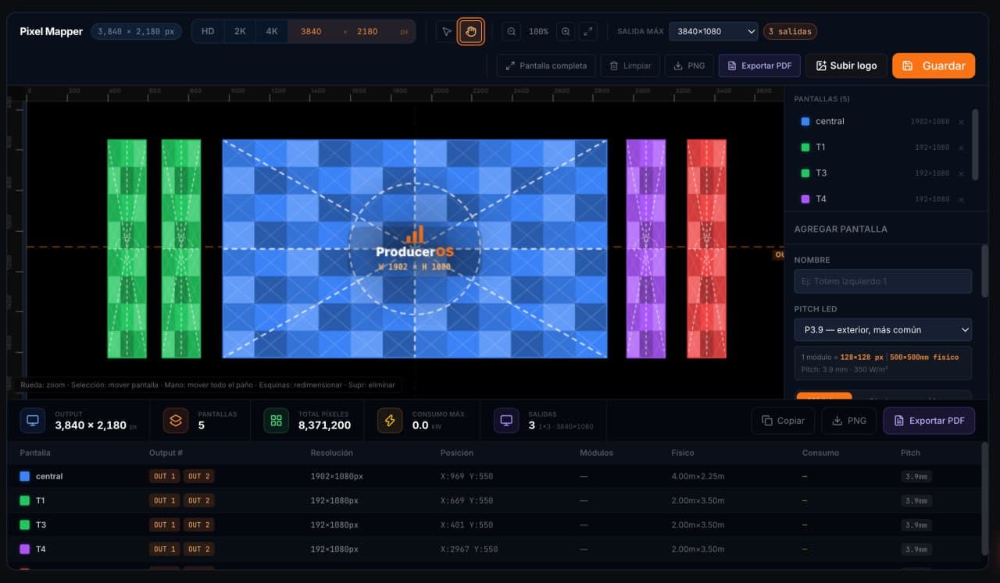Image resolution: width=1000 pixels, height=583 pixels.
Task: Click Exportar PDF in the top toolbar
Action: coord(759,66)
